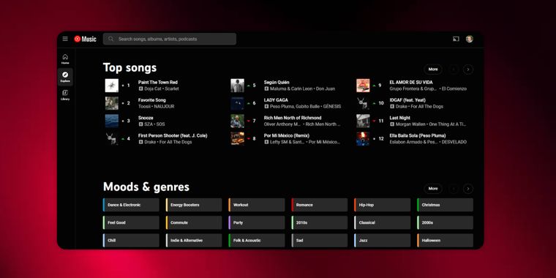Play Según Quién album thumbnail
The width and height of the screenshot is (556, 278).
(x=238, y=86)
